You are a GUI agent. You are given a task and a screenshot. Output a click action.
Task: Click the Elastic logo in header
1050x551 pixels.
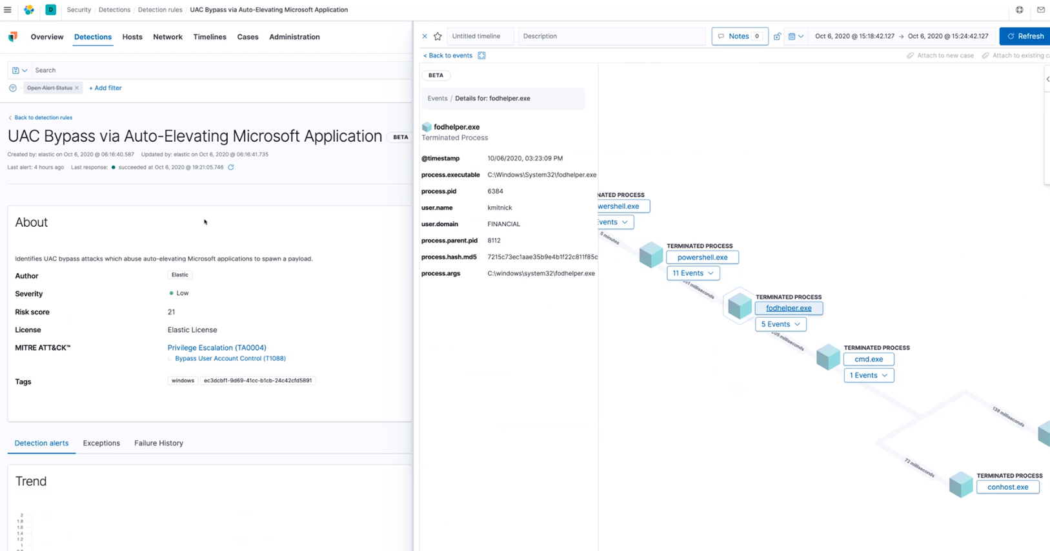click(x=29, y=10)
